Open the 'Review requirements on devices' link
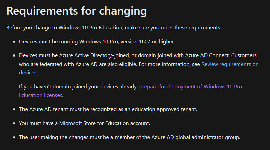This screenshot has width=270, height=150. click(230, 64)
